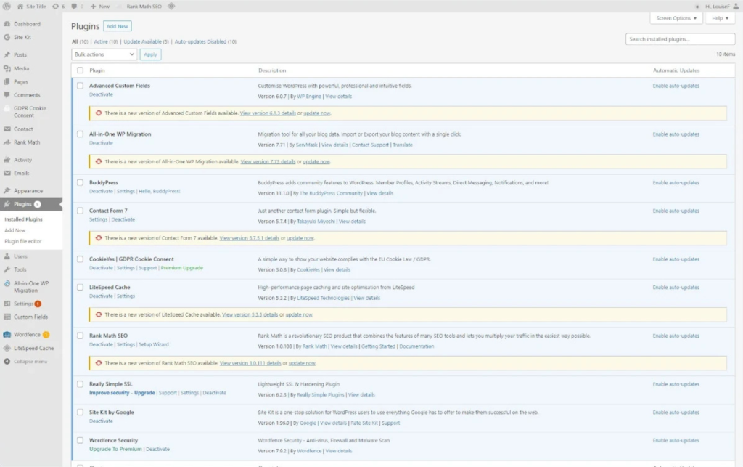Check the CookieYes GDPR Cookie Consent checkbox
This screenshot has height=467, width=743.
[x=80, y=259]
